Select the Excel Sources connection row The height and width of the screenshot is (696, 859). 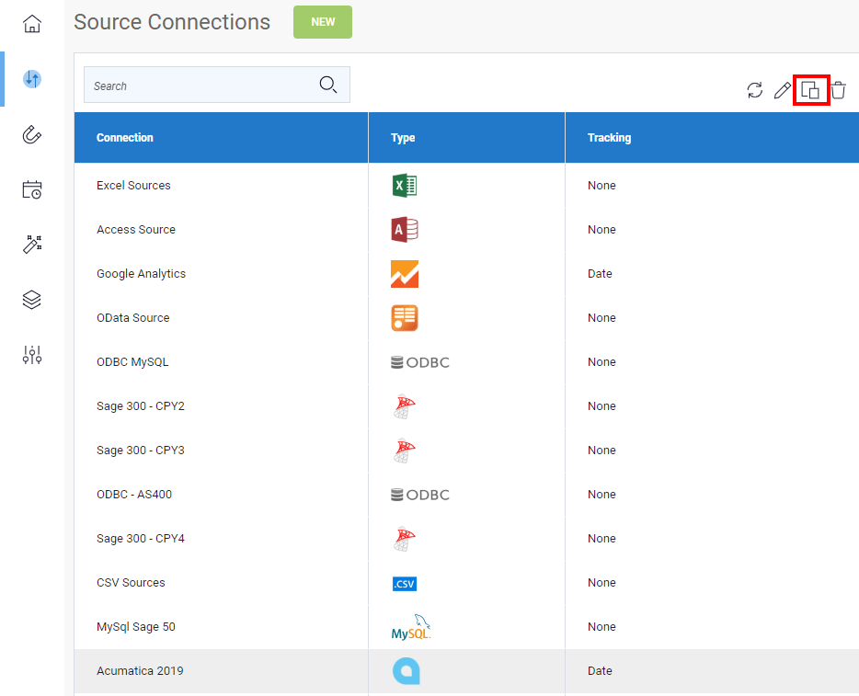467,185
